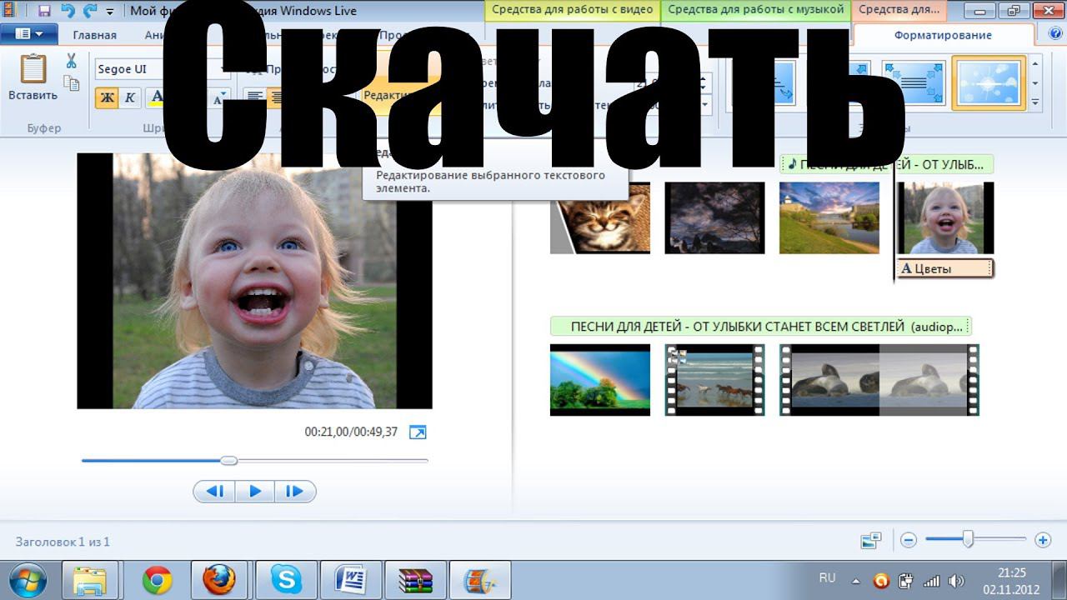1067x600 pixels.
Task: Switch to Movie Maker taskbar button
Action: (479, 580)
